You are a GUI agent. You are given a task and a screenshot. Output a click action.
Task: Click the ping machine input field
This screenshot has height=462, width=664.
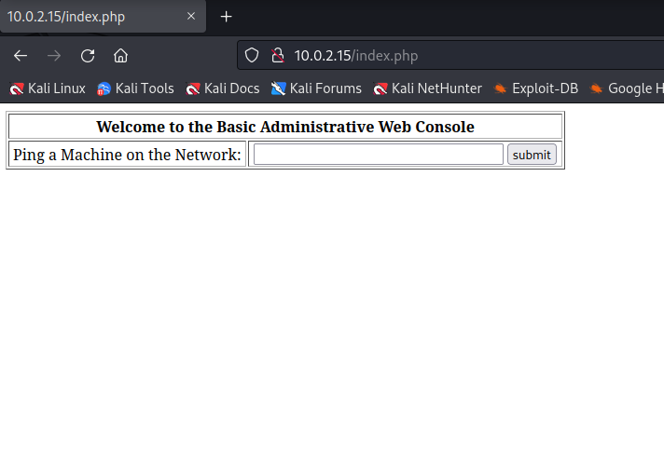coord(378,155)
